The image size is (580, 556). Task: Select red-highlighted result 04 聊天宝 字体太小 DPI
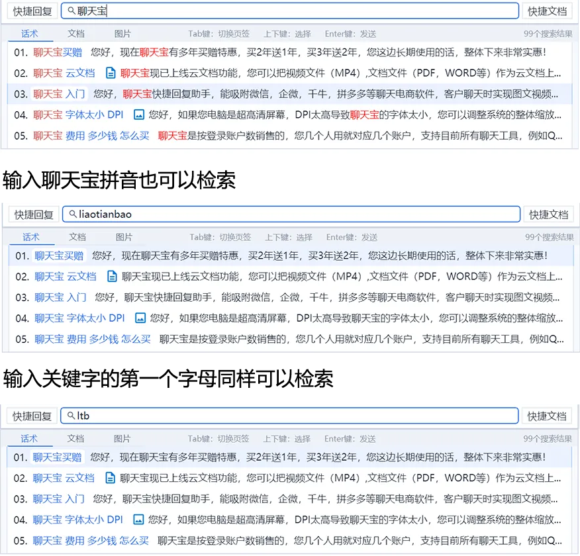pos(290,115)
